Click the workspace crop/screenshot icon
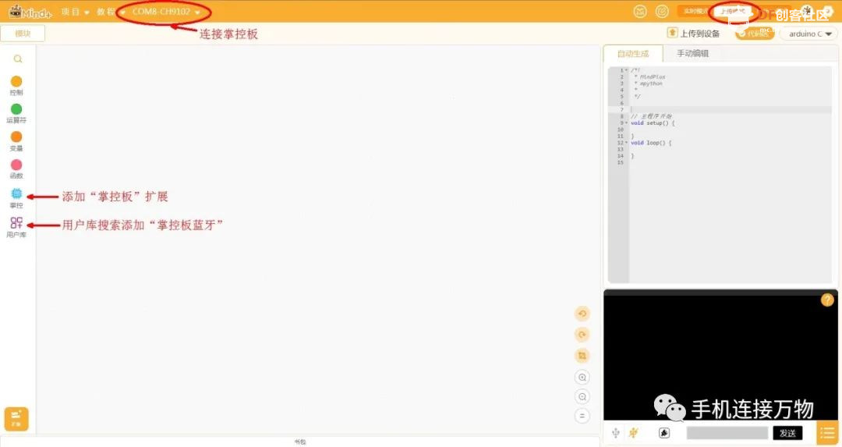This screenshot has height=447, width=842. [x=582, y=356]
